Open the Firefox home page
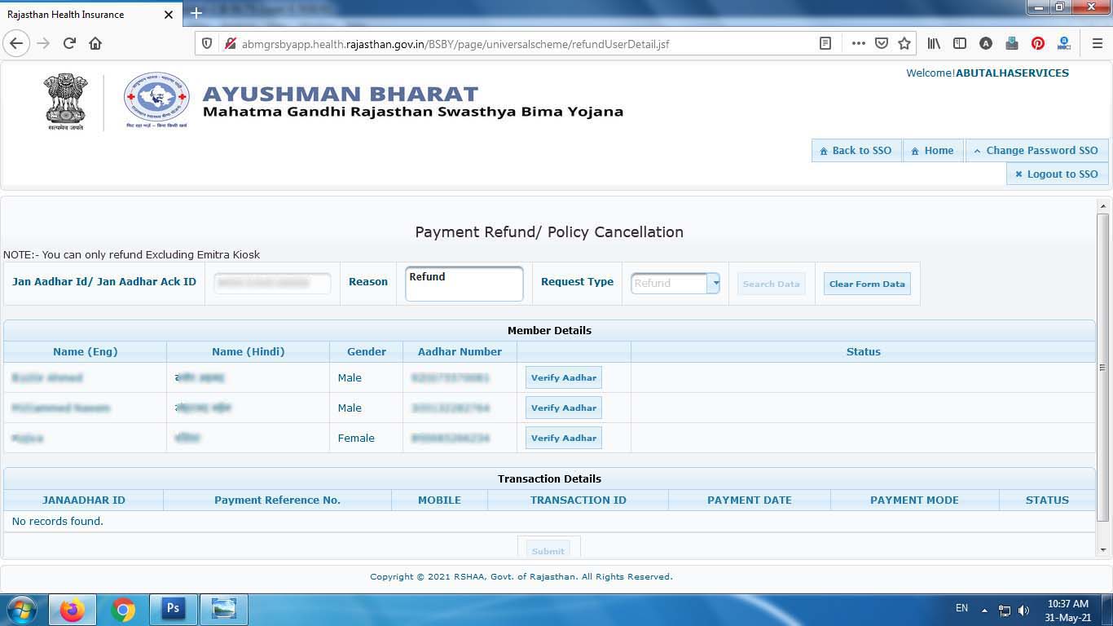 point(95,43)
